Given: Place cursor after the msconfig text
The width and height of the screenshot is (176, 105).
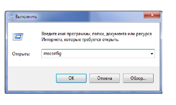Looking at the screenshot, I should [x=62, y=54].
